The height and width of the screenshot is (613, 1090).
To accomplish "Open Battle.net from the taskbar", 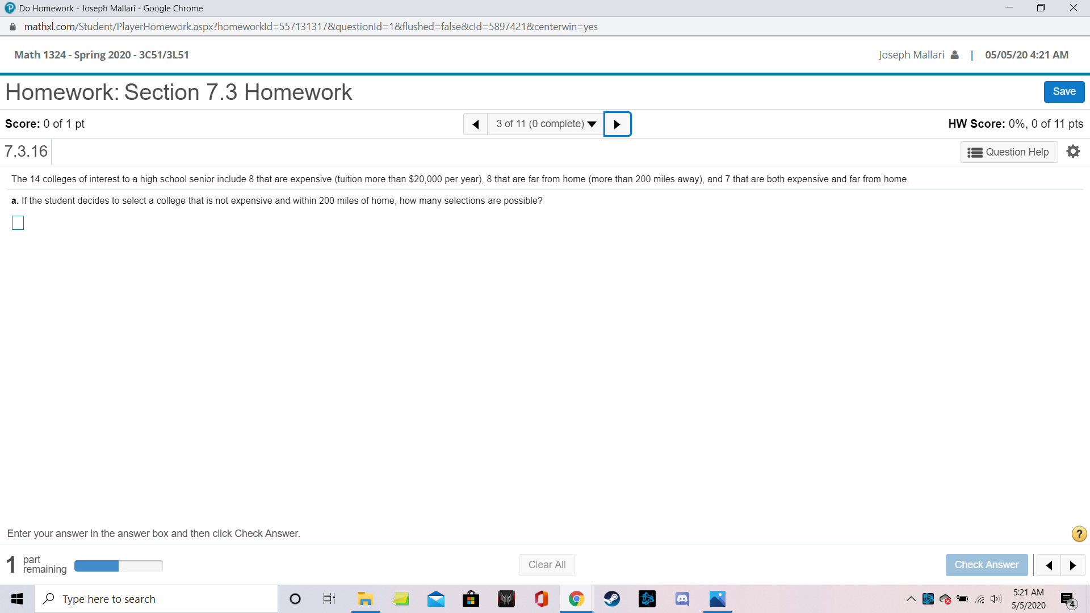I will (x=647, y=598).
